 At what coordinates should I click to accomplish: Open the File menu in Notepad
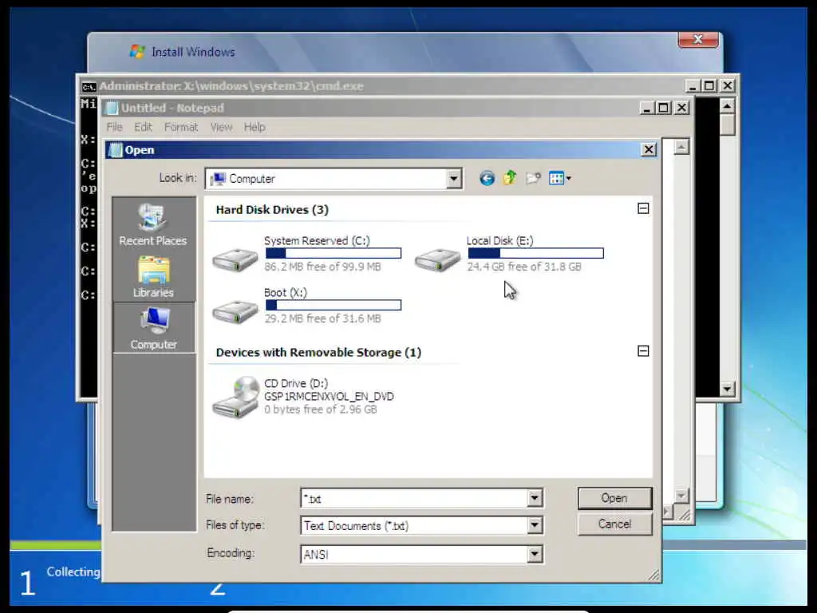[114, 127]
